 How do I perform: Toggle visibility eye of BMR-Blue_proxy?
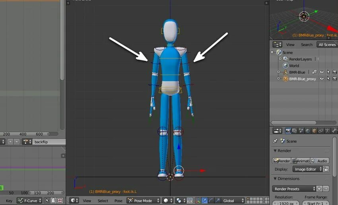[322, 79]
